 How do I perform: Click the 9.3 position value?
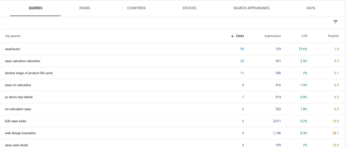[x=336, y=61]
